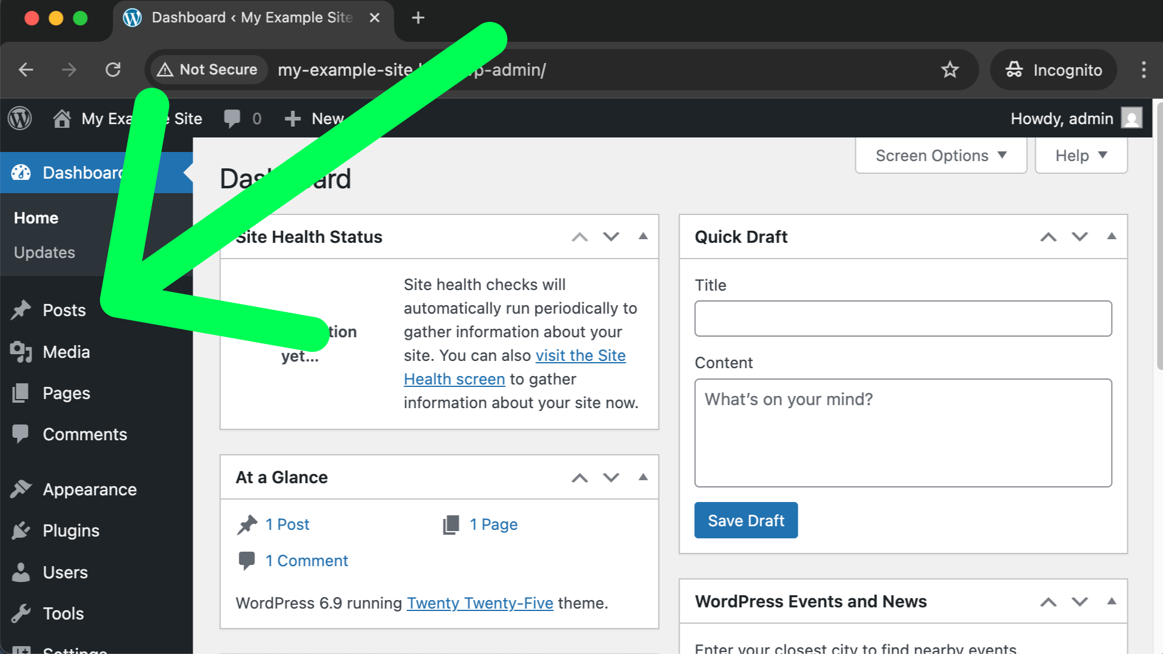Click the Quick Draft Title field
The width and height of the screenshot is (1163, 654).
[x=903, y=319]
